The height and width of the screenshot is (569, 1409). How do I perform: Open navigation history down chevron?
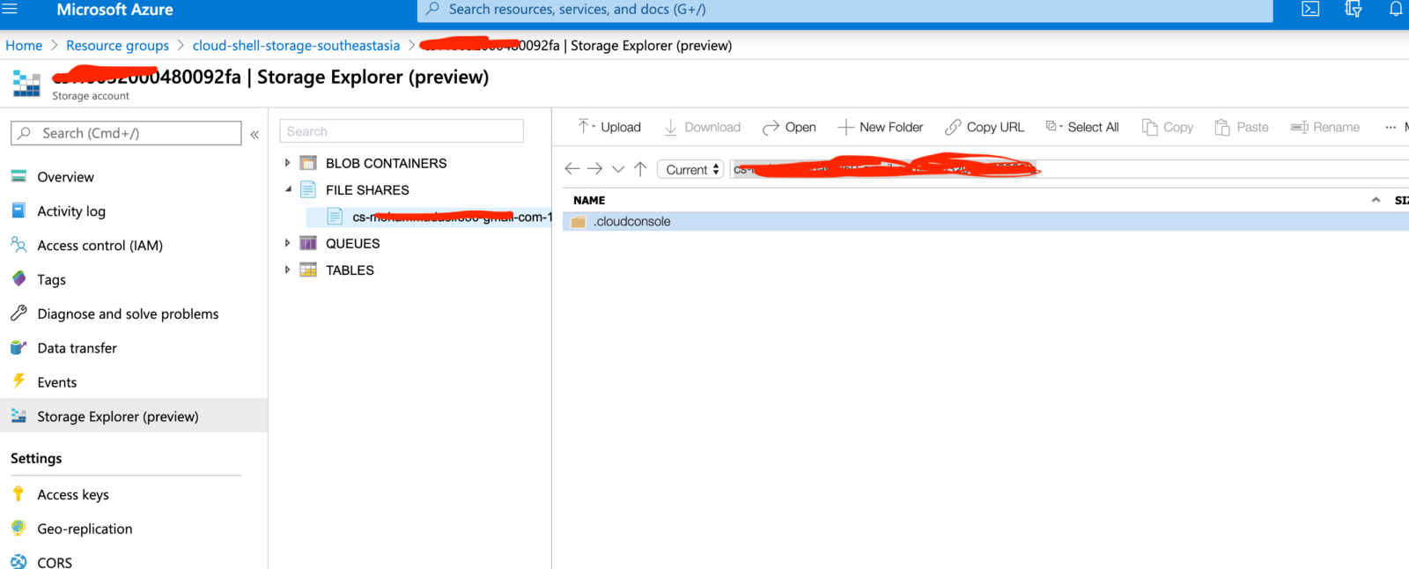coord(618,169)
